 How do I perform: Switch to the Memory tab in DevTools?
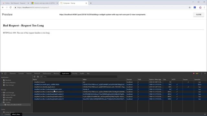[56, 73]
